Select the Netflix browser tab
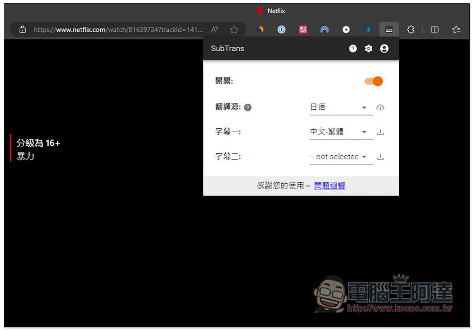473x331 pixels. [271, 11]
